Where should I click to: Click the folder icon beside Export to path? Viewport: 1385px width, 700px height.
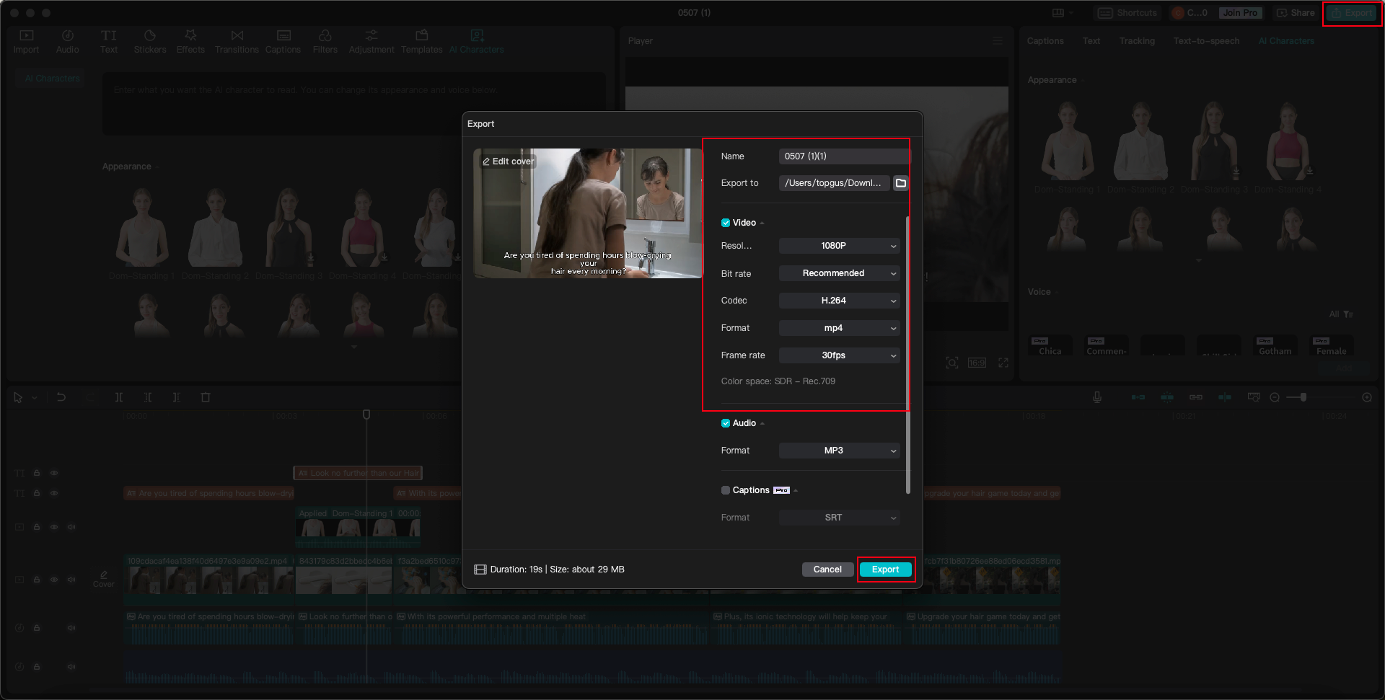[x=900, y=183]
